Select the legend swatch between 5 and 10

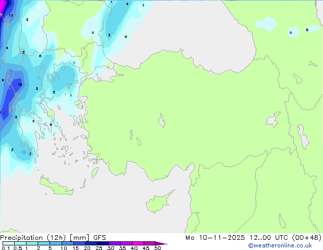pyautogui.click(x=56, y=243)
